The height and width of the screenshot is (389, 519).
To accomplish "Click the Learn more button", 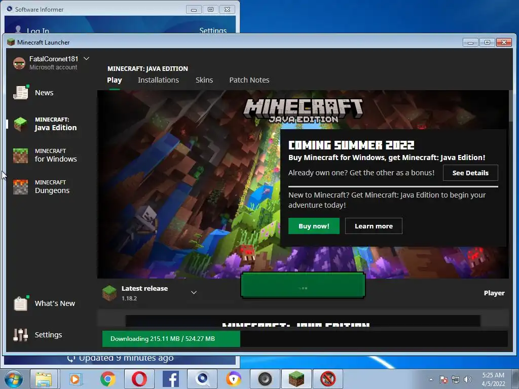I will (x=374, y=226).
